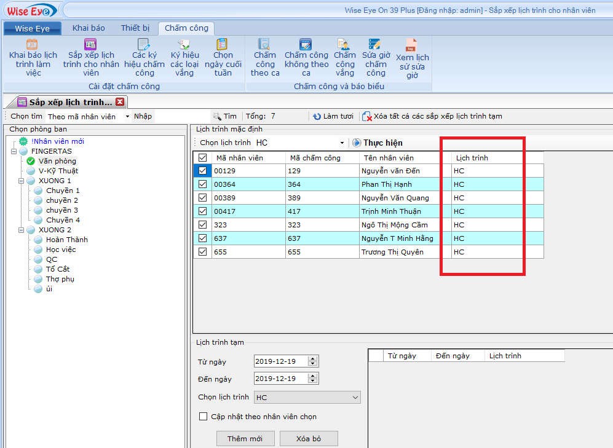Open Chọn ngày cuối tuần icon
The width and height of the screenshot is (613, 448).
pyautogui.click(x=222, y=45)
